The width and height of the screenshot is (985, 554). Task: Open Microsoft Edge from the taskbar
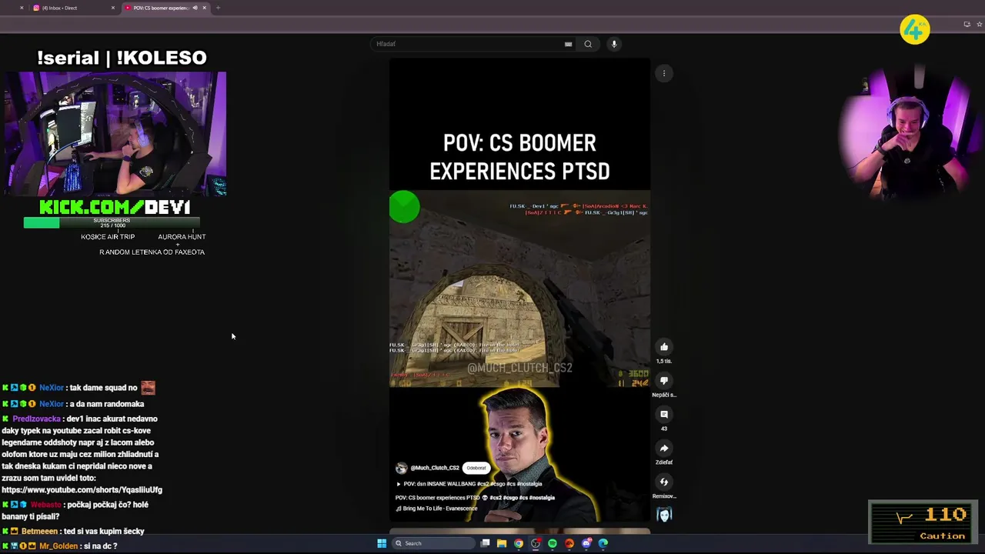click(x=603, y=543)
